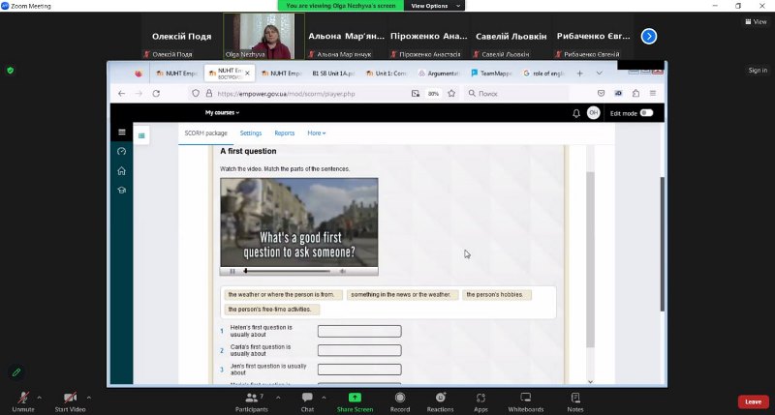Open the My courses dropdown
This screenshot has width=775, height=415.
(223, 112)
